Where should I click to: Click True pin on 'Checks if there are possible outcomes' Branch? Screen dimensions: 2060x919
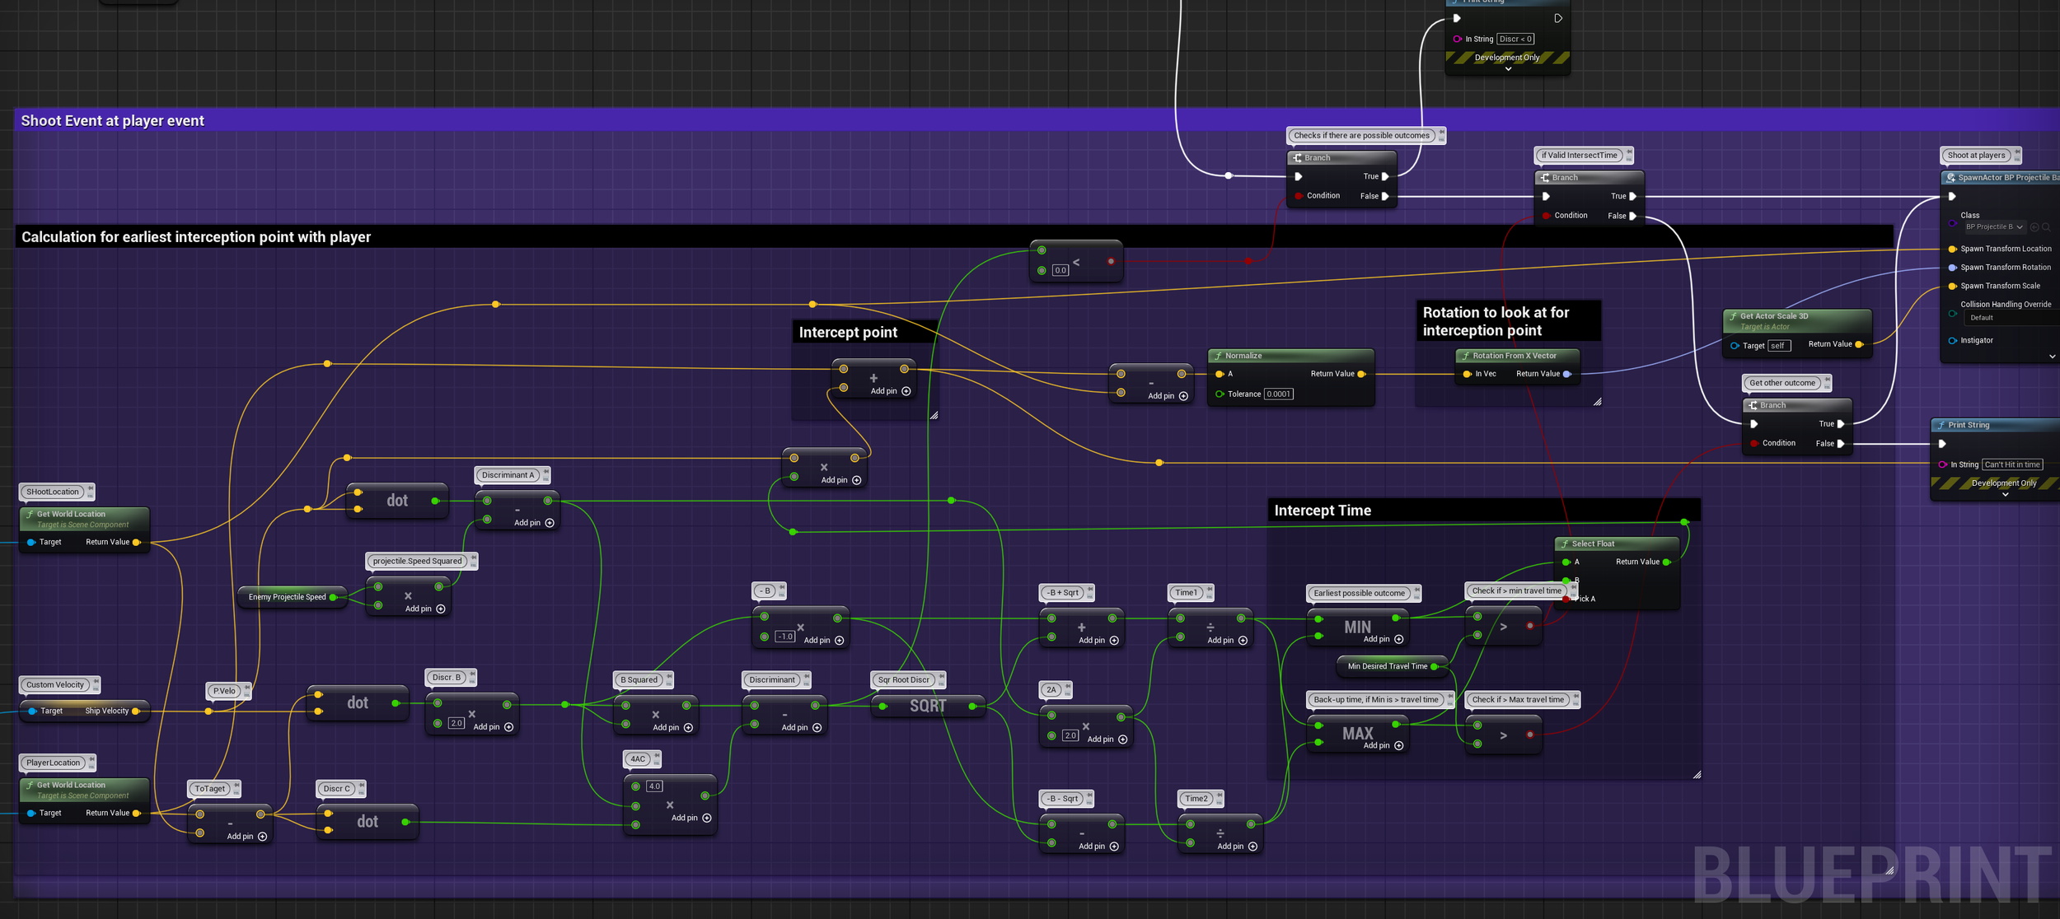(1385, 176)
